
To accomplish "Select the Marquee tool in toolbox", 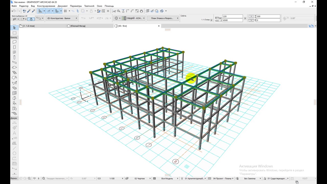I will tap(14, 33).
